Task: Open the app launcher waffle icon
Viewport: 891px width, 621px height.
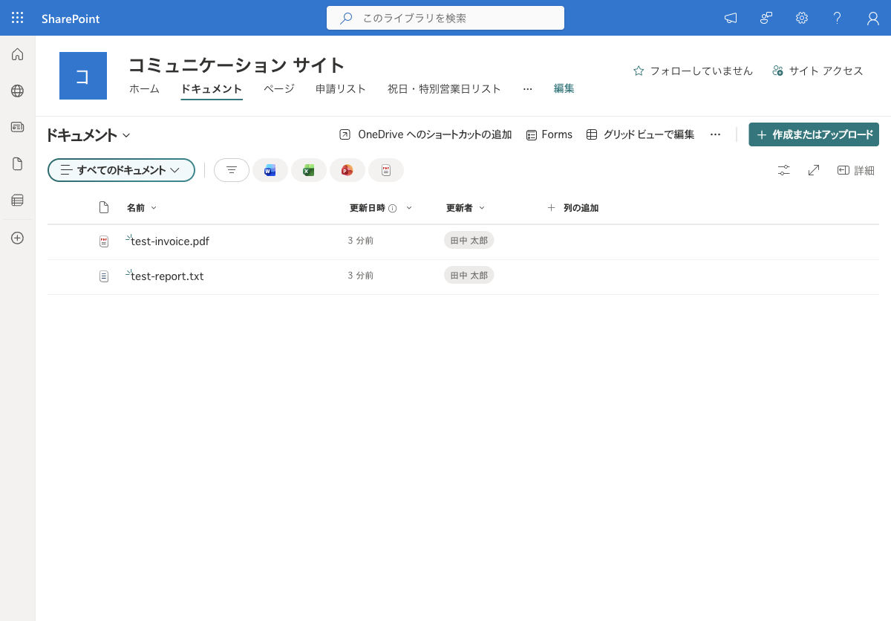Action: [18, 18]
